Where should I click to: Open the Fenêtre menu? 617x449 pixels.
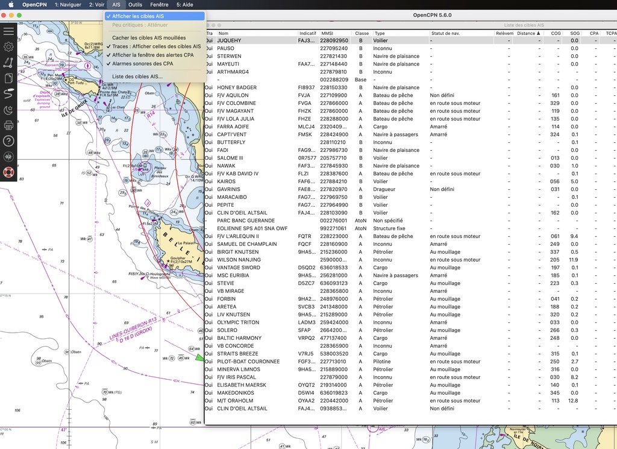point(159,5)
